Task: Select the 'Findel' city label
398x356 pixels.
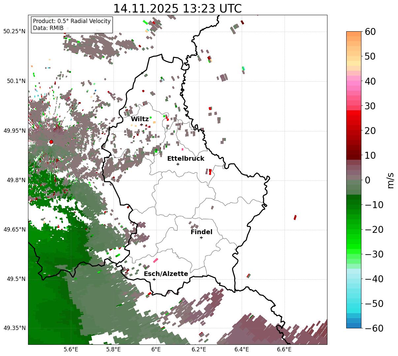Action: pyautogui.click(x=201, y=232)
